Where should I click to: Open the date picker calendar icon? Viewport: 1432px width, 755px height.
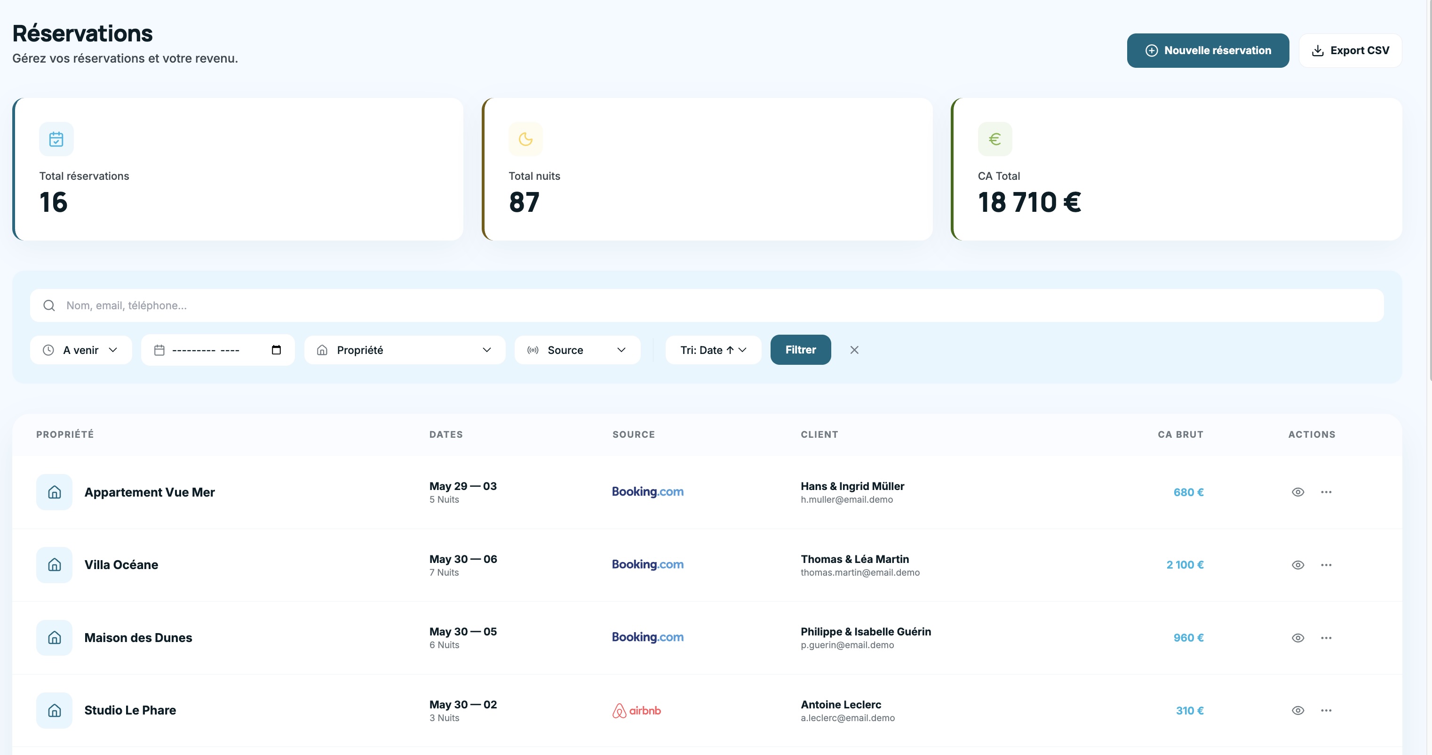[276, 350]
